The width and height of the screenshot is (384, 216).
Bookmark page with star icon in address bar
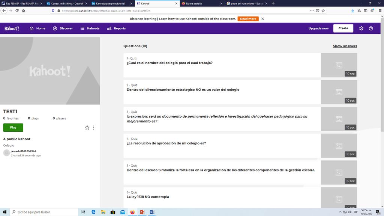coord(323,11)
